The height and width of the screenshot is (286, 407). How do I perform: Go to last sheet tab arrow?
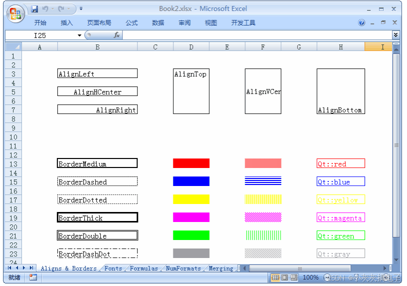tap(31, 268)
